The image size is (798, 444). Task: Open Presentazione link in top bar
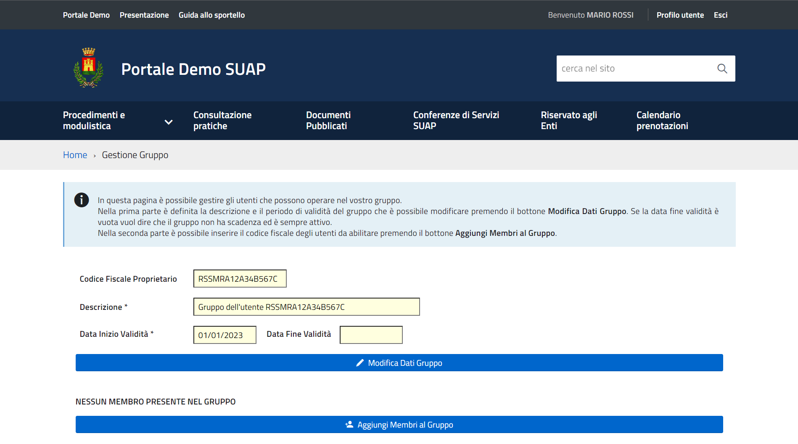click(144, 15)
